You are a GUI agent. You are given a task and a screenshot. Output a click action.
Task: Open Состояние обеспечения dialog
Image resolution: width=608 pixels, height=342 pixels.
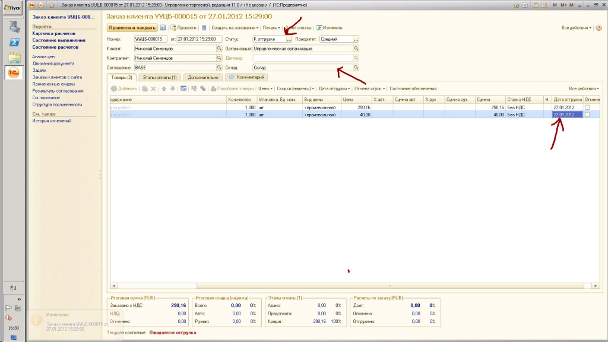(414, 89)
